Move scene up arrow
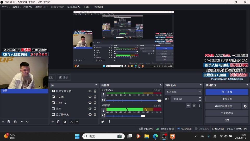The height and width of the screenshot is (141, 250). click(x=22, y=122)
